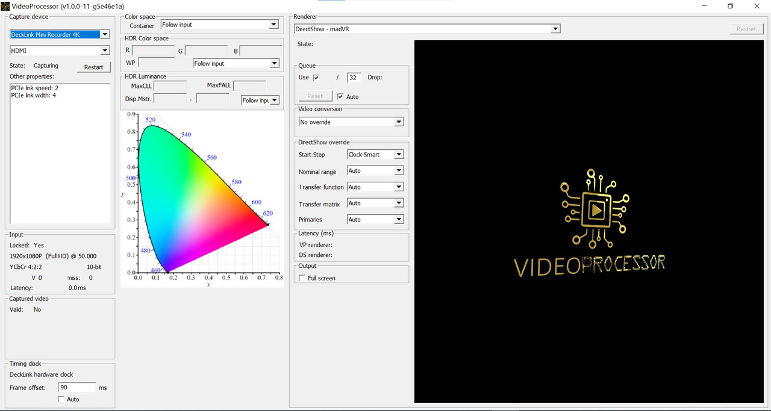Click the HDR Color space R field
The width and height of the screenshot is (771, 411).
153,51
